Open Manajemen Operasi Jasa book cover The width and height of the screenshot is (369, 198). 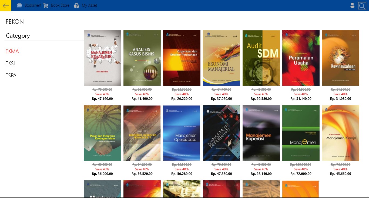(182, 133)
